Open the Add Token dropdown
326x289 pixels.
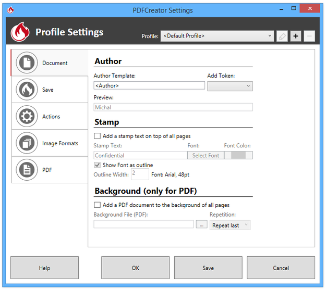click(230, 86)
